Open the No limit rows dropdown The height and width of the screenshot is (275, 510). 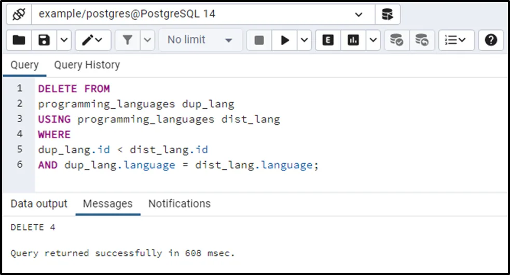200,40
